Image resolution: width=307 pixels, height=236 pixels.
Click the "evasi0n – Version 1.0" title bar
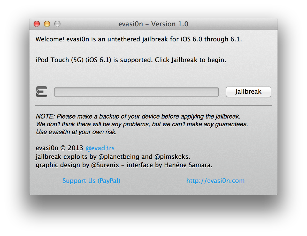153,24
